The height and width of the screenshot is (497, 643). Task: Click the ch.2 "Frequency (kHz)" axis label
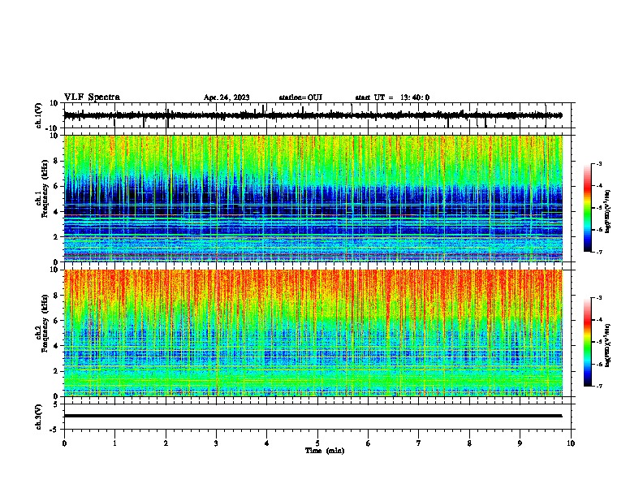(45, 322)
